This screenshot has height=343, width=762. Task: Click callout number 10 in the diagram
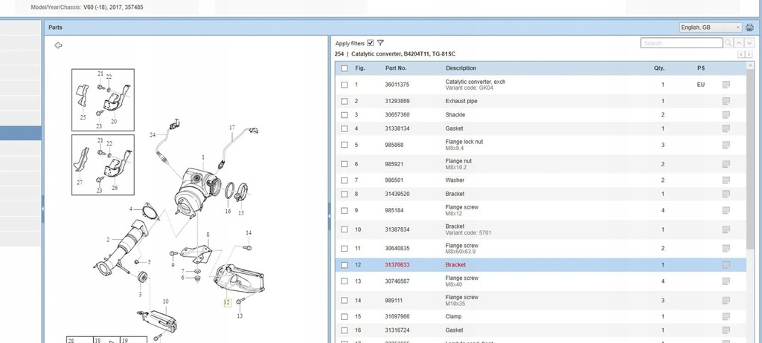165,301
